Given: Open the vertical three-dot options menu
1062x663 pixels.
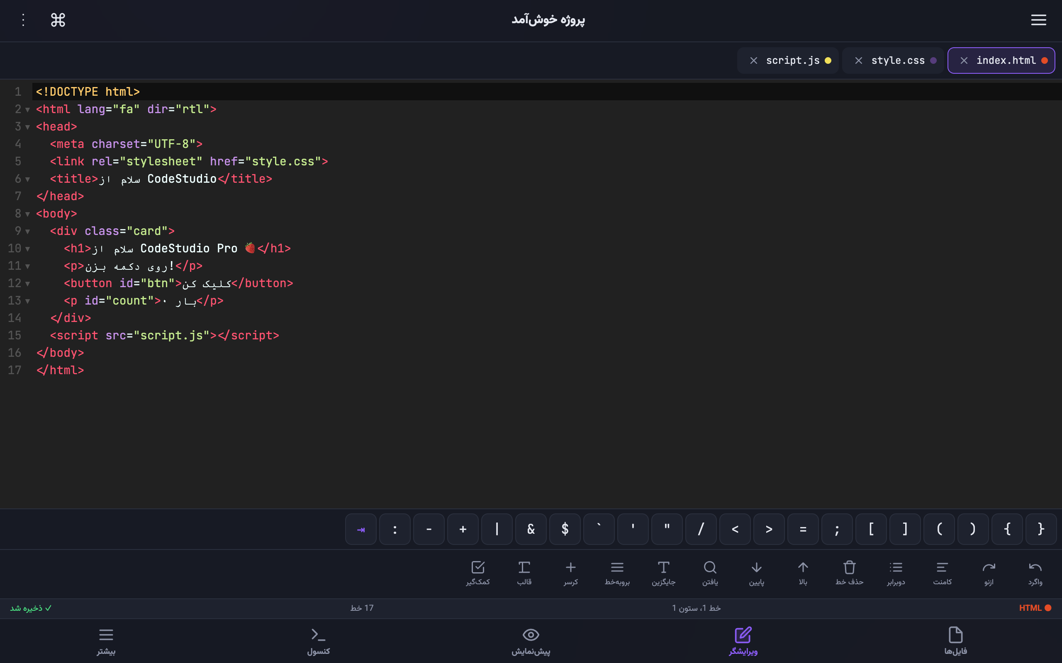Looking at the screenshot, I should click(23, 20).
